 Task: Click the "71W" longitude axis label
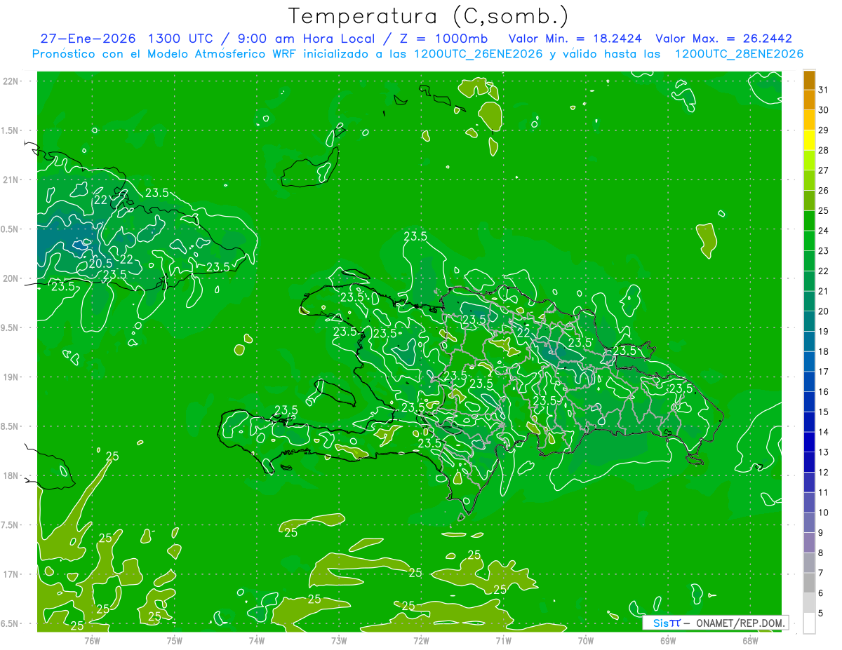(503, 641)
